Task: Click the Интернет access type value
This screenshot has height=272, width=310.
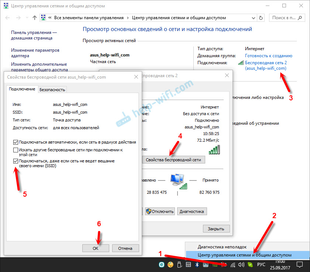Action: 255,49
